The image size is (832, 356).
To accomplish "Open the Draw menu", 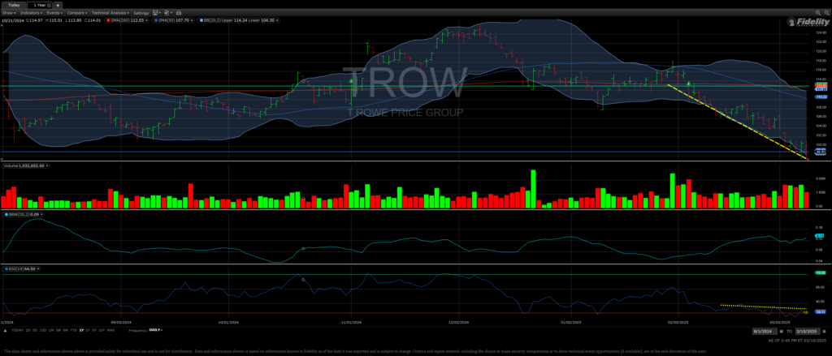I will [10, 13].
